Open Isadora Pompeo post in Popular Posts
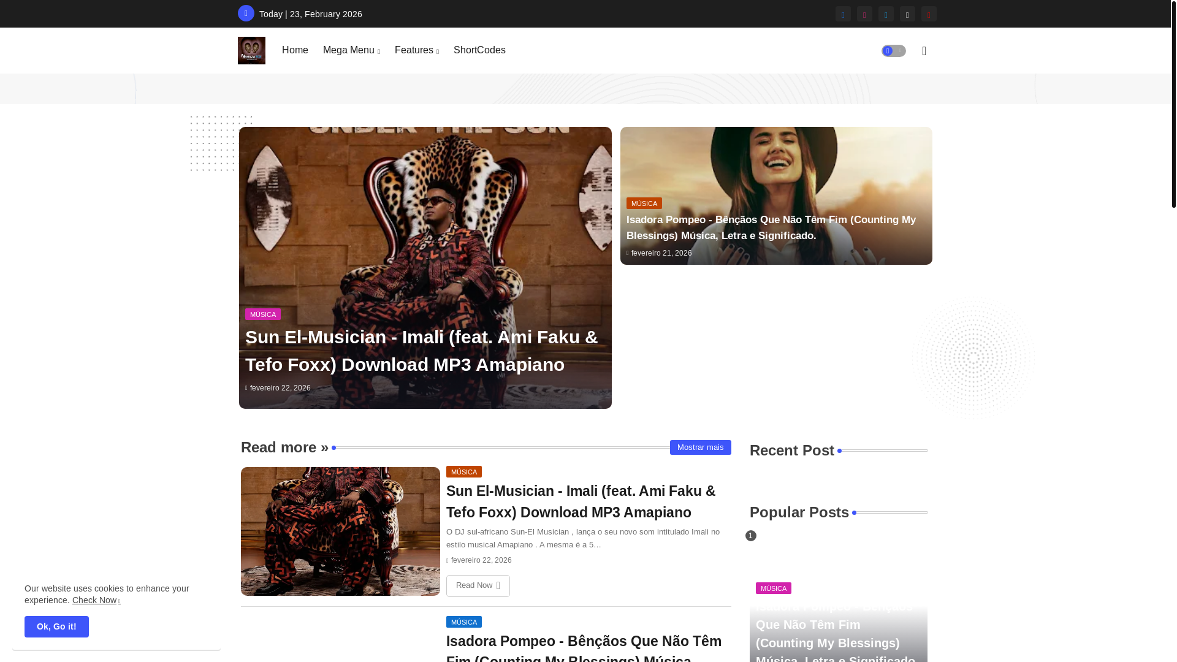 (836, 631)
